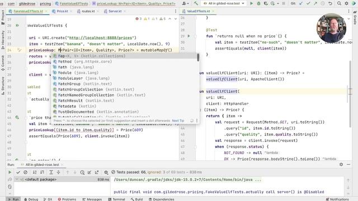Select 'Map' completion suggestion
Viewport: 358px width, 201px height.
124,56
